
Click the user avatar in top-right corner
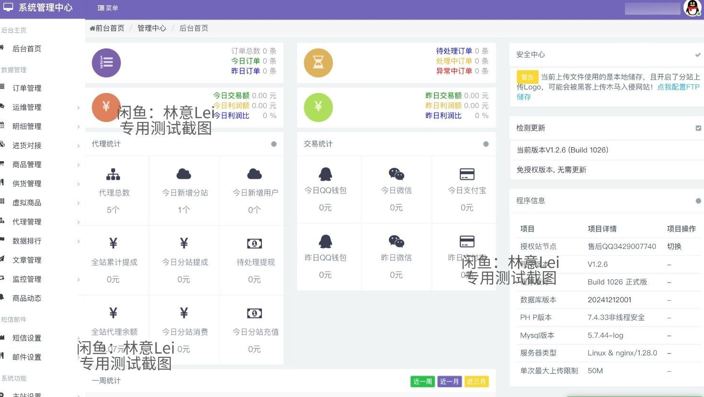[693, 8]
